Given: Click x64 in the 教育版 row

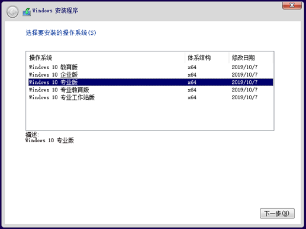Looking at the screenshot, I should pos(192,67).
